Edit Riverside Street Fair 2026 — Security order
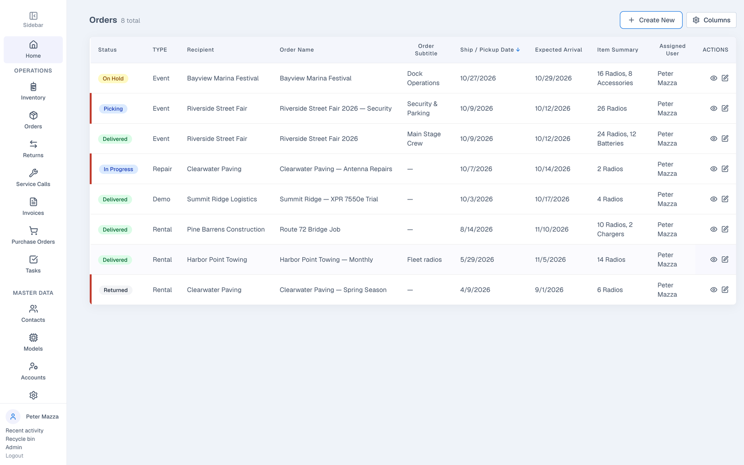744x465 pixels. 725,108
